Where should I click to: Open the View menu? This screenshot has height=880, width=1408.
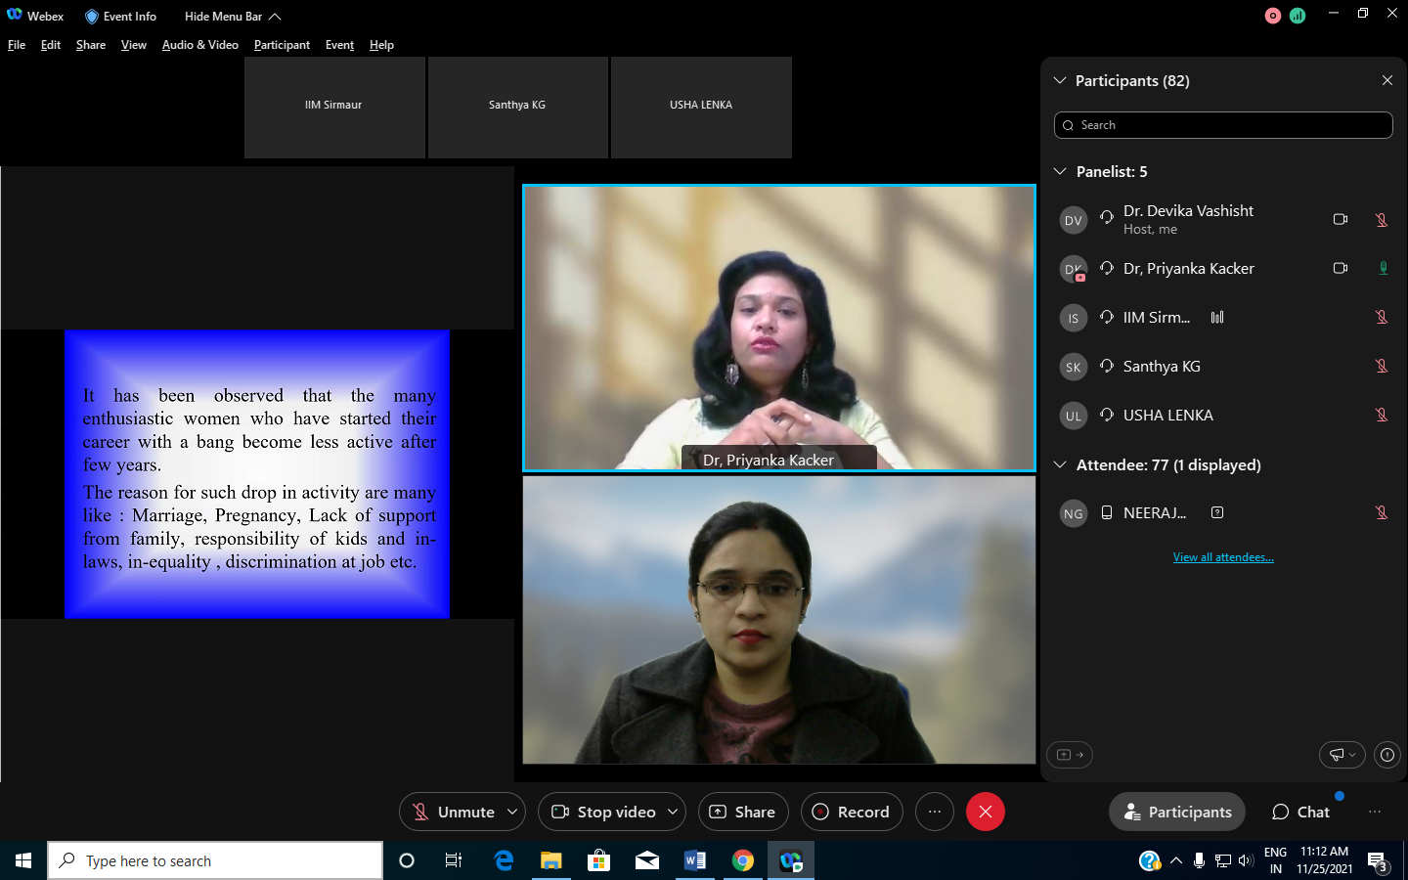tap(134, 45)
